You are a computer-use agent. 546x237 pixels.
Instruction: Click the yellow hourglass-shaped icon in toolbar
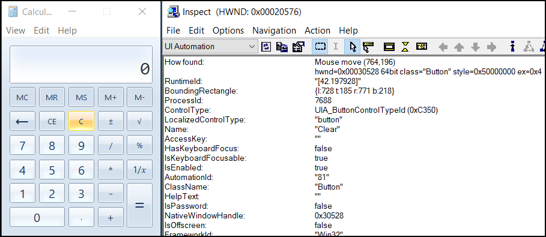(405, 47)
